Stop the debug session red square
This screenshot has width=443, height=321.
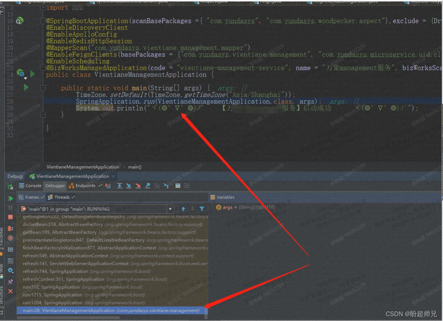click(10, 217)
